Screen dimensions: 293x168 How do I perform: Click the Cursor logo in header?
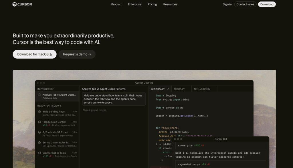[x=22, y=4]
